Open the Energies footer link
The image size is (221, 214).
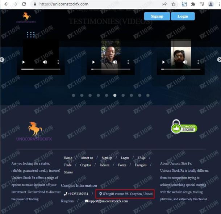click(x=141, y=165)
